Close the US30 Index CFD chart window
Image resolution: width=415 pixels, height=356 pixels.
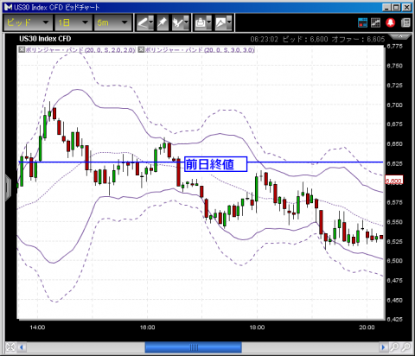[406, 7]
